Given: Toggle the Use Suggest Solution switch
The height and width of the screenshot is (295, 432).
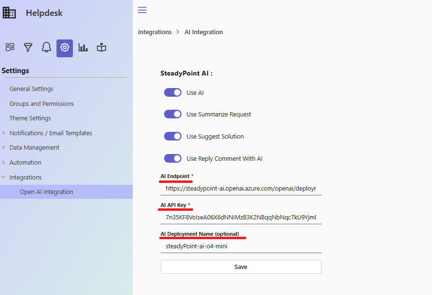Looking at the screenshot, I should point(173,136).
